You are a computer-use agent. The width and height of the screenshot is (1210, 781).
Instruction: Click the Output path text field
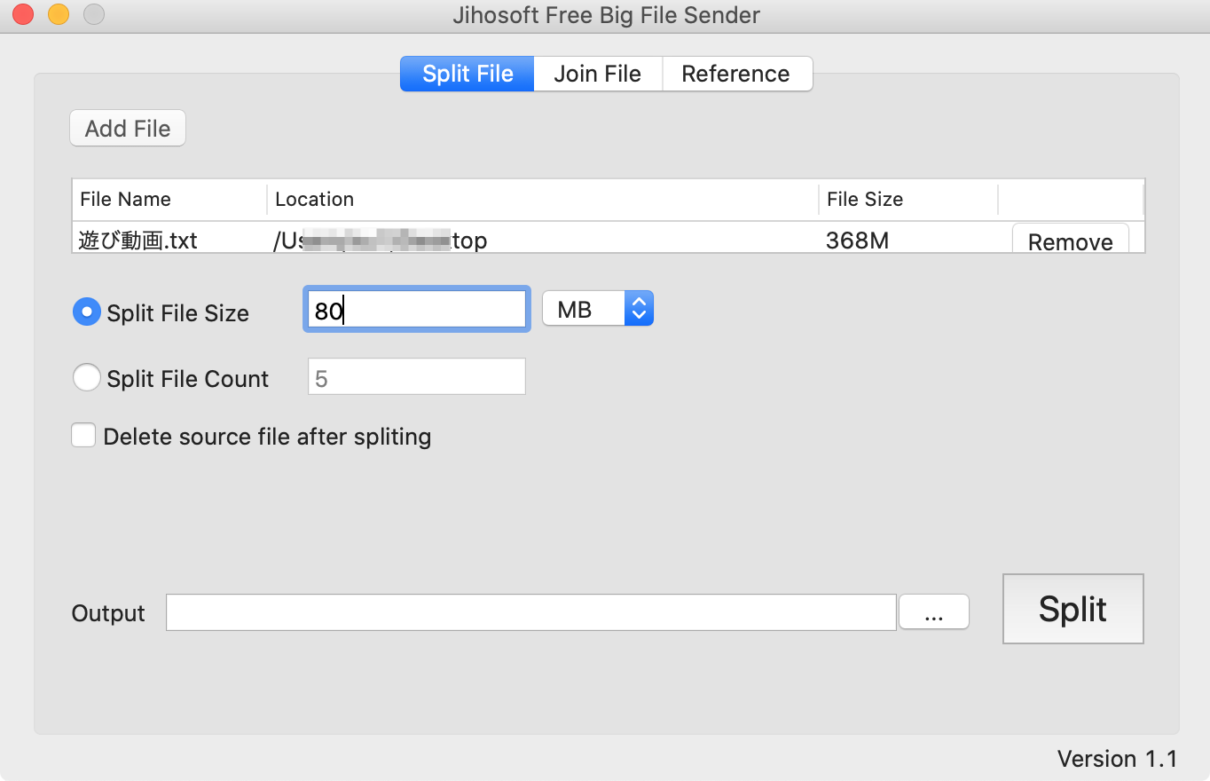(x=531, y=612)
